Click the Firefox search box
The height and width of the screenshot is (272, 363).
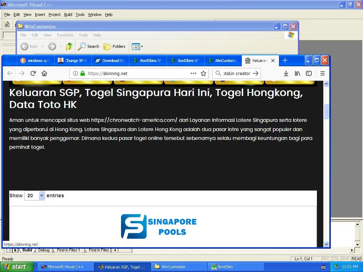click(236, 73)
